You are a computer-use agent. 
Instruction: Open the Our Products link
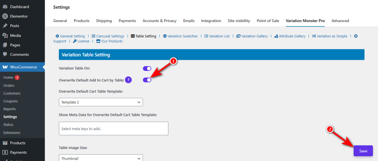pyautogui.click(x=112, y=41)
